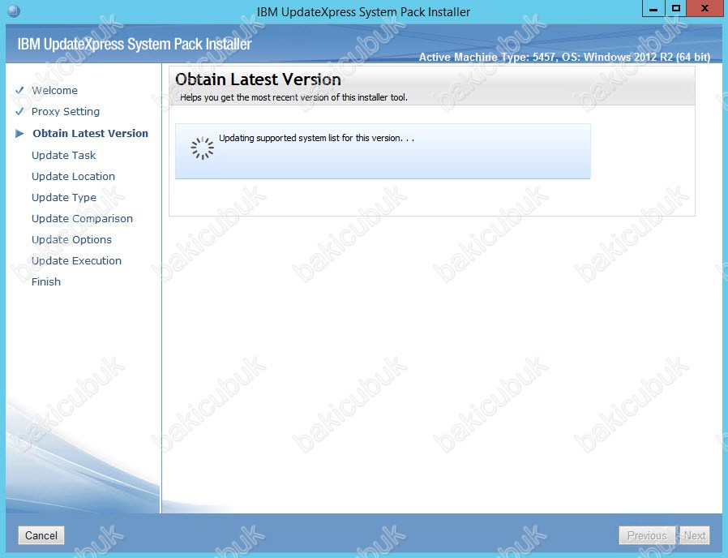Select the Obtain Latest Version step
This screenshot has height=558, width=728.
click(90, 133)
